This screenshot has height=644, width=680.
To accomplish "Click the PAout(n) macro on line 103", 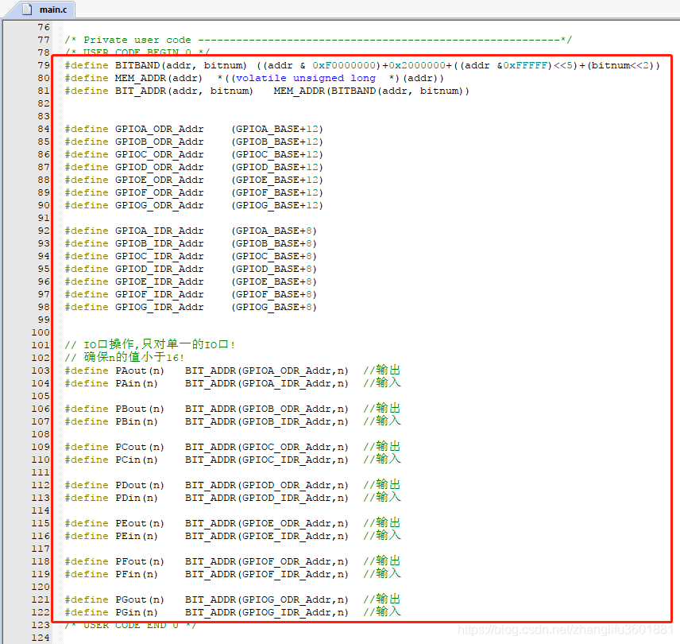I will tap(140, 370).
